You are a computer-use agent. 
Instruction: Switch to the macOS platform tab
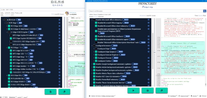pos(149,16)
